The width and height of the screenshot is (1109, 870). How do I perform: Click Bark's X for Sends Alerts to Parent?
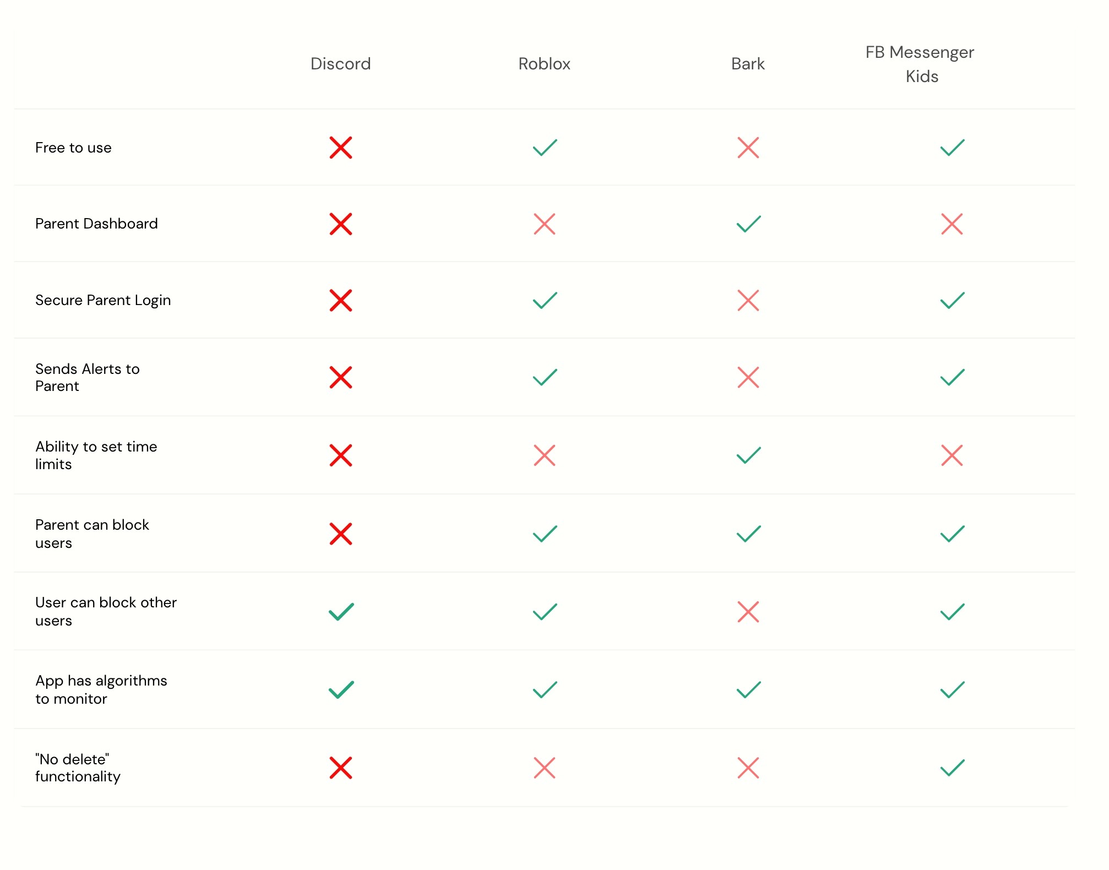point(748,377)
